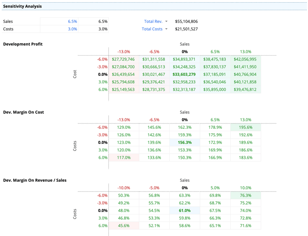308x236 pixels.
Task: Open the Total Rev. dropdown arrow
Action: pyautogui.click(x=166, y=21)
